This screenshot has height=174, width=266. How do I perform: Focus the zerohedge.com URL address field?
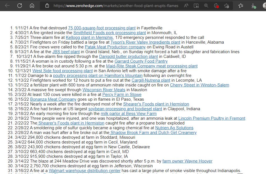coord(116,6)
